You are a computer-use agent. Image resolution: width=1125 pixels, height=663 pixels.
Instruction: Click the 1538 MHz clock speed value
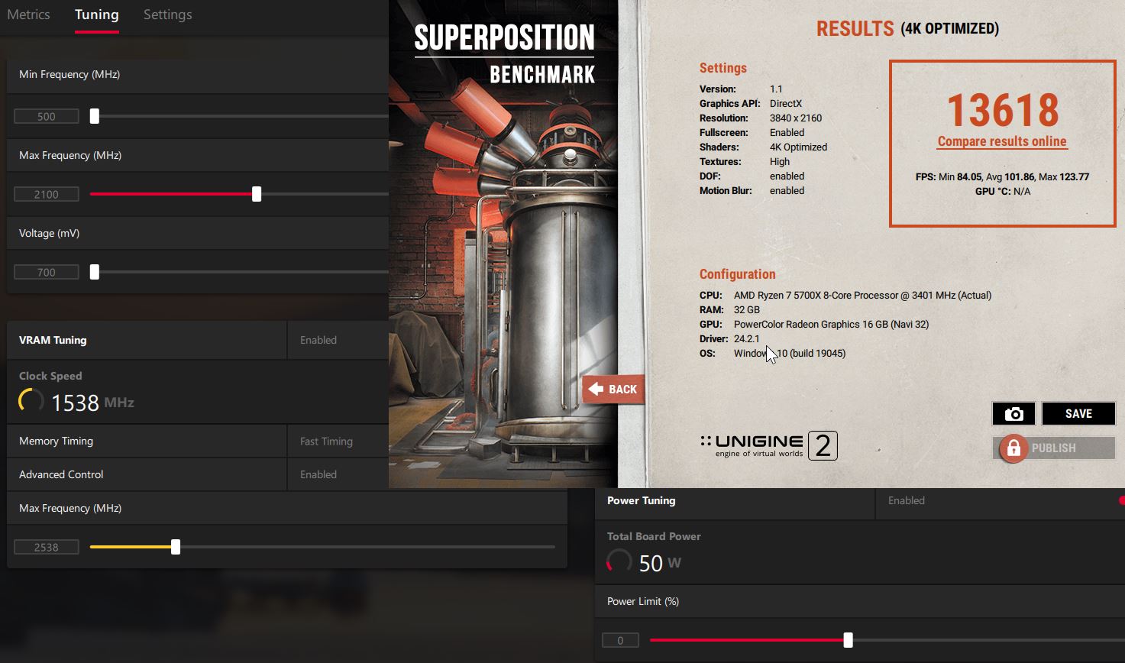92,403
